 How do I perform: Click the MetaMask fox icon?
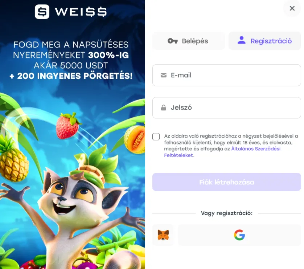163,235
